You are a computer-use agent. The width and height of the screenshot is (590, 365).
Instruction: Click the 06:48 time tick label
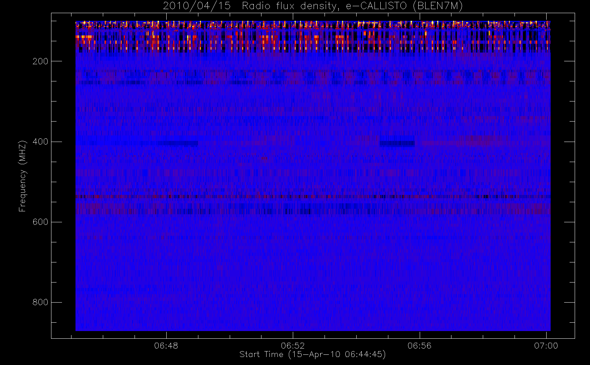(166, 346)
